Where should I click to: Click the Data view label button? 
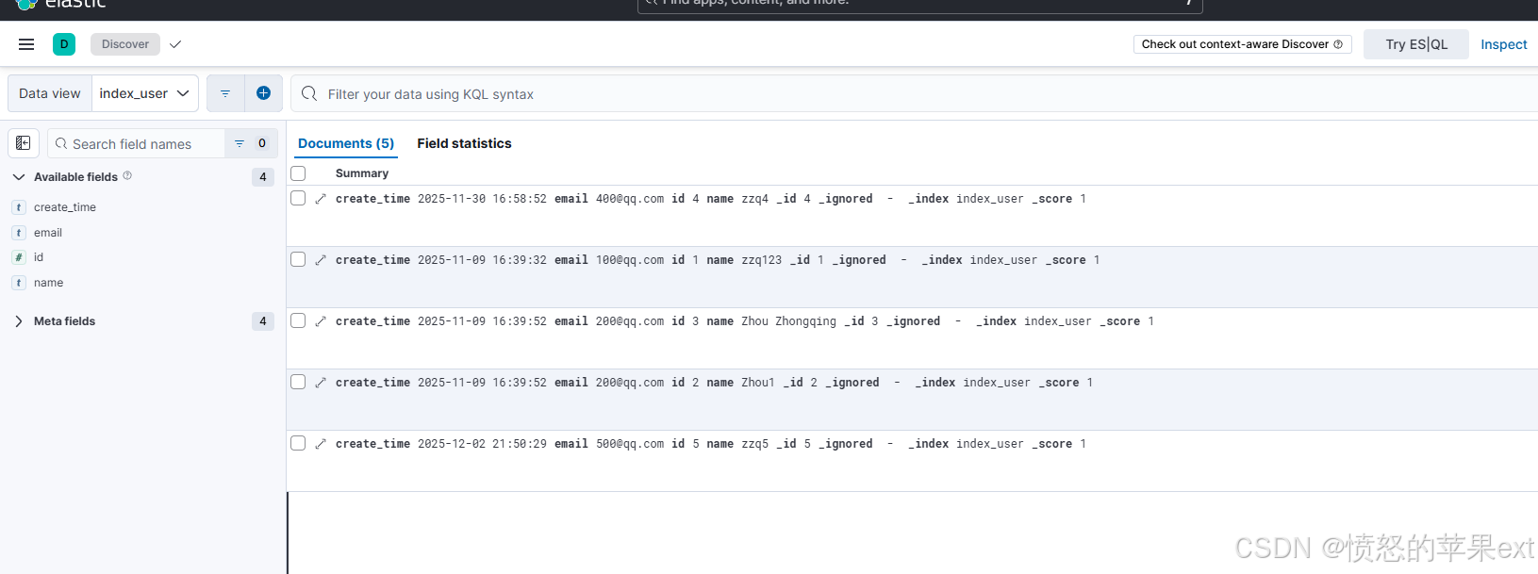pos(50,93)
